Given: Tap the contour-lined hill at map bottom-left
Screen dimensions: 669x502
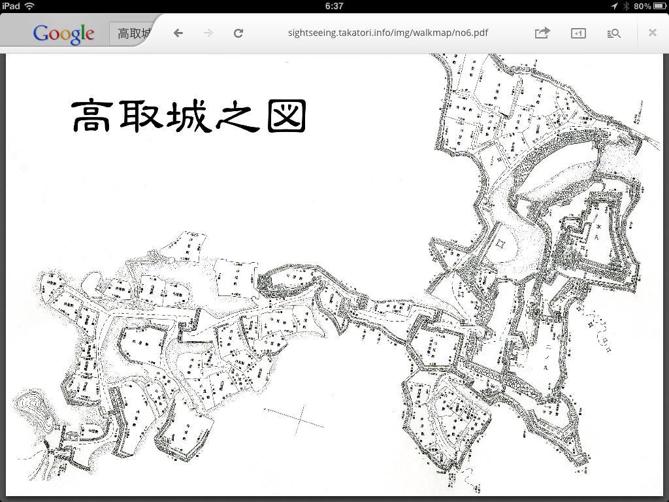Looking at the screenshot, I should point(31,409).
